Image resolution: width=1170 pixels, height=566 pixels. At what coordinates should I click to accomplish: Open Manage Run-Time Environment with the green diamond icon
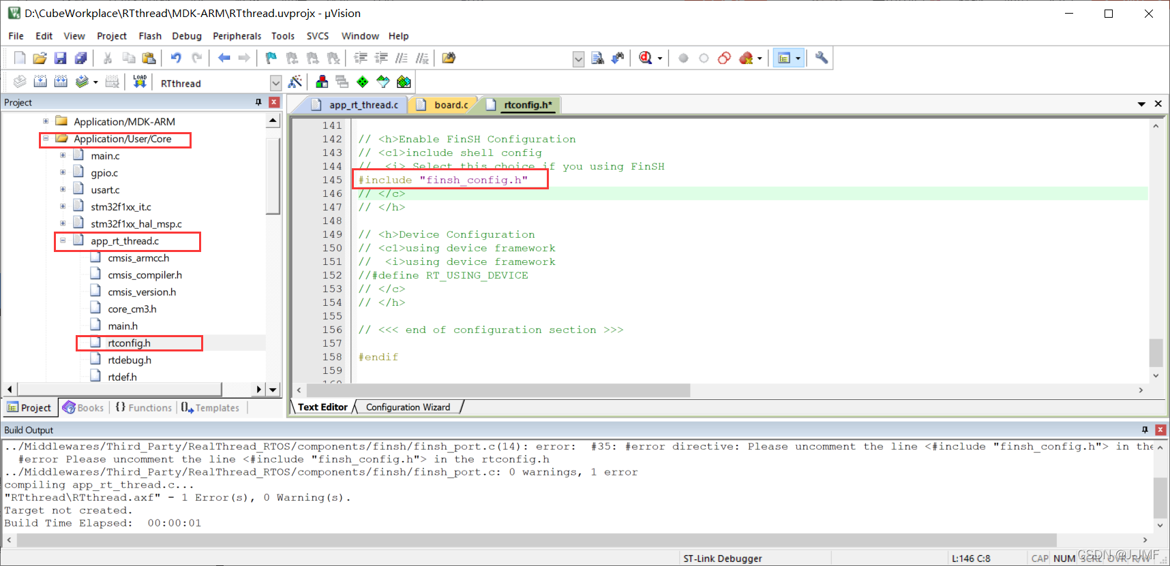[363, 82]
